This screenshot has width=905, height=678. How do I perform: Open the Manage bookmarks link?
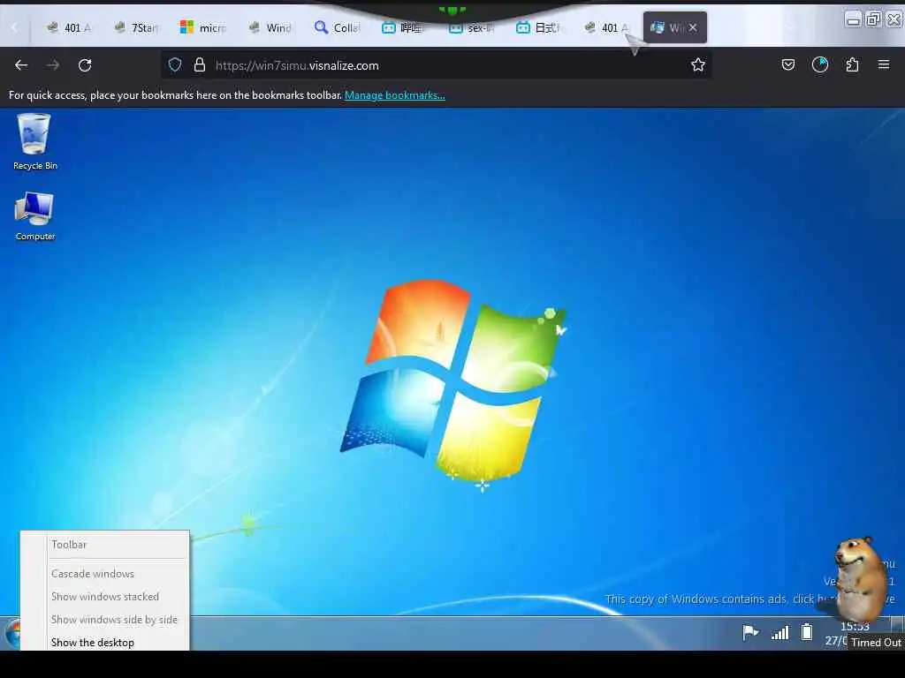pyautogui.click(x=395, y=95)
